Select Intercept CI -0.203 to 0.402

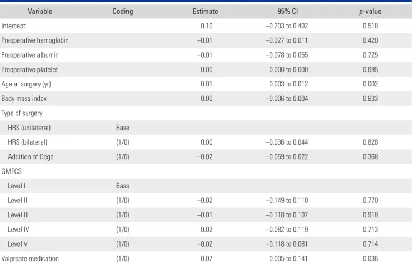pos(287,26)
